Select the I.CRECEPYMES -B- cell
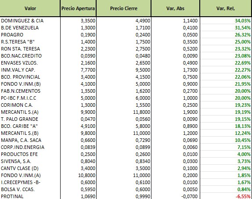252x199 pixels. pyautogui.click(x=30, y=182)
